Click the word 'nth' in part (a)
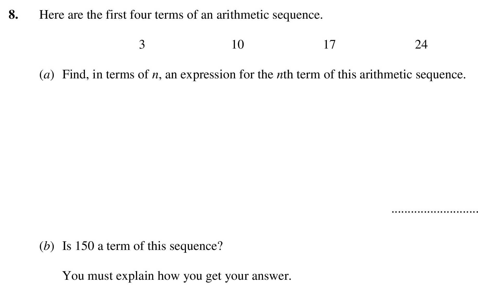 (285, 75)
